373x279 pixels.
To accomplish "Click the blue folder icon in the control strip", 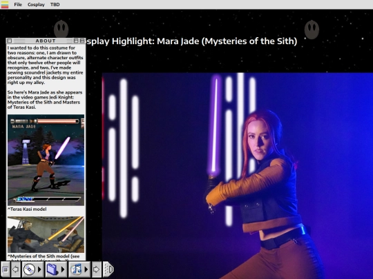I will point(52,269).
